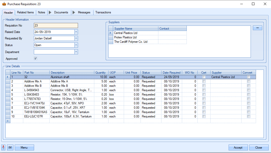Click the Menu button
Viewport: 271px width, 153px height.
click(x=24, y=148)
